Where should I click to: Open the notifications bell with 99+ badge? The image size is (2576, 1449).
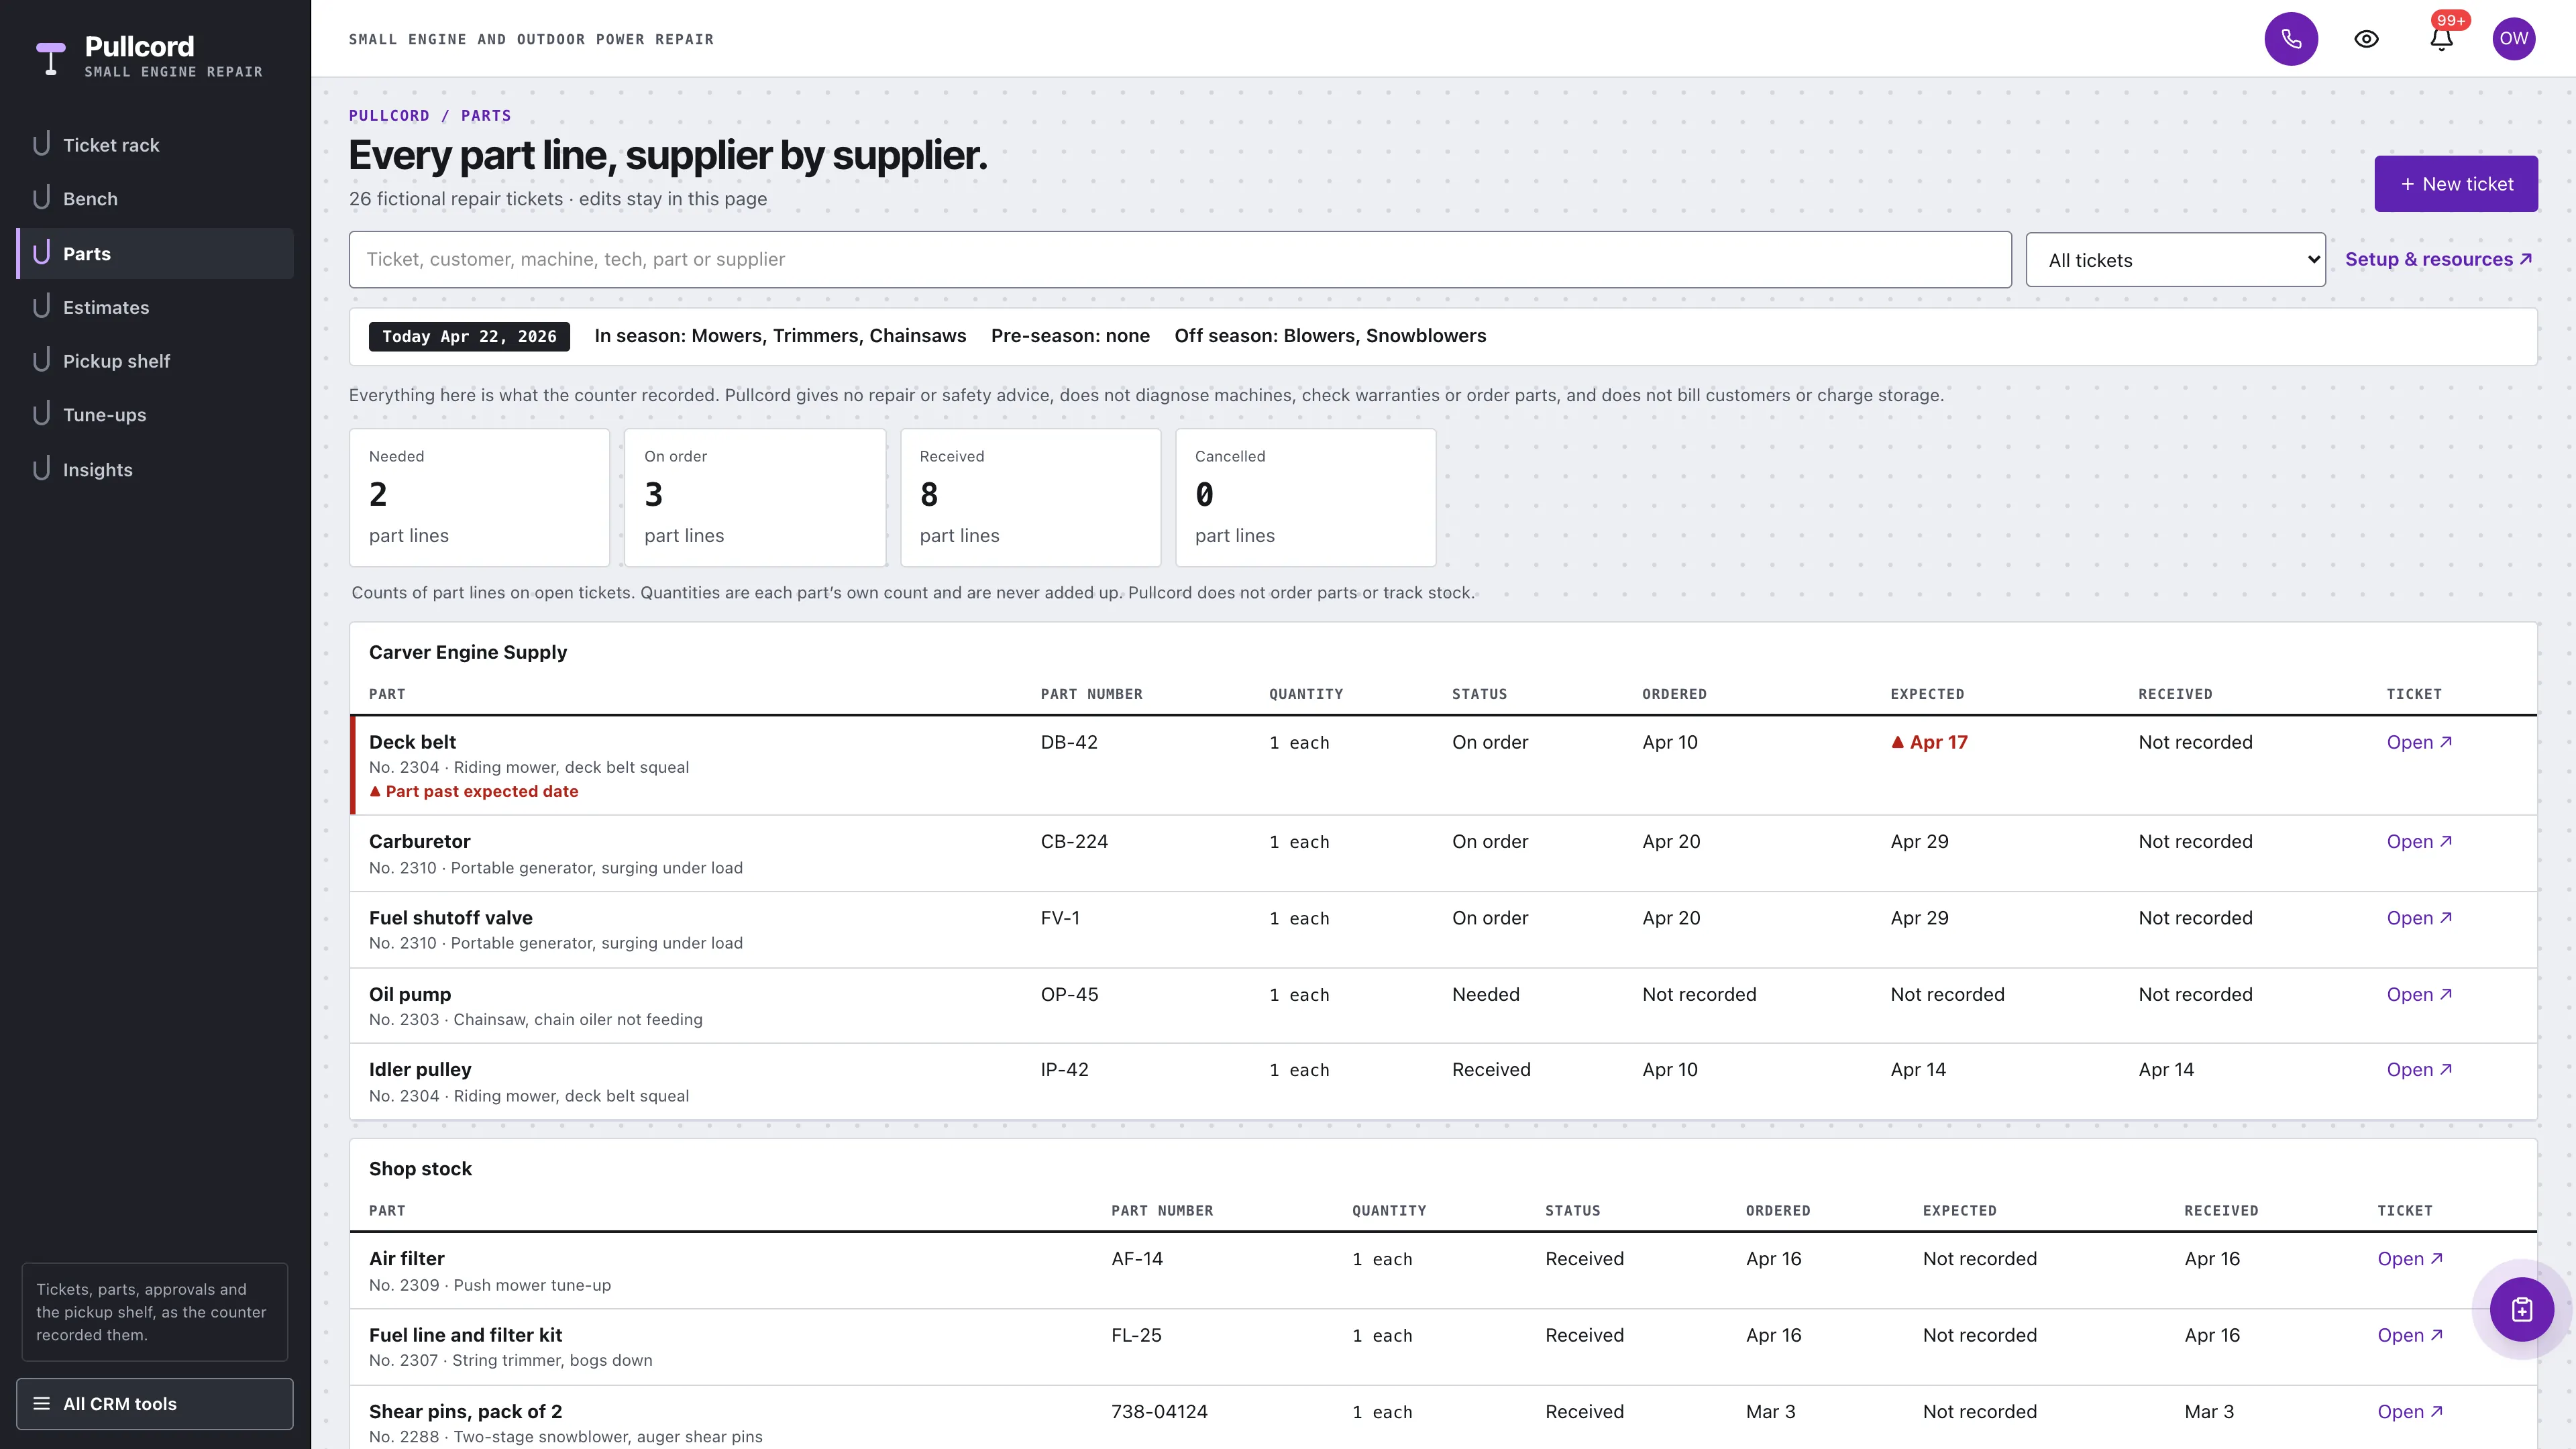click(x=2441, y=39)
